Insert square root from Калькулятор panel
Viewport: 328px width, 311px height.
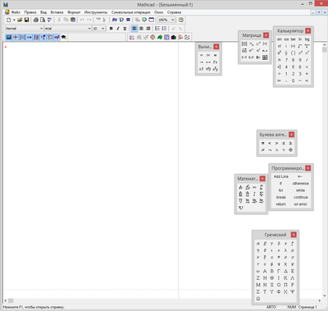click(x=300, y=46)
